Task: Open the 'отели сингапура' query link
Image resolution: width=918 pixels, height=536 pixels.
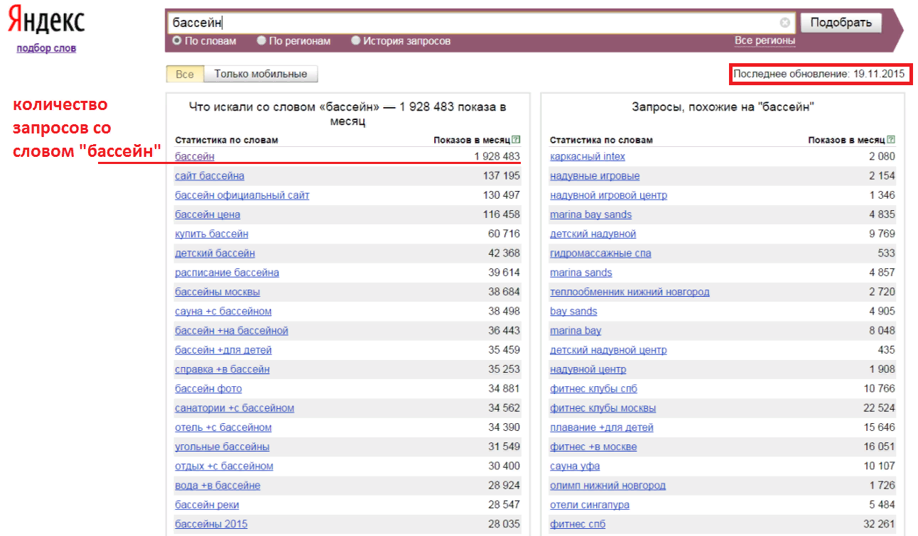Action: pyautogui.click(x=590, y=505)
